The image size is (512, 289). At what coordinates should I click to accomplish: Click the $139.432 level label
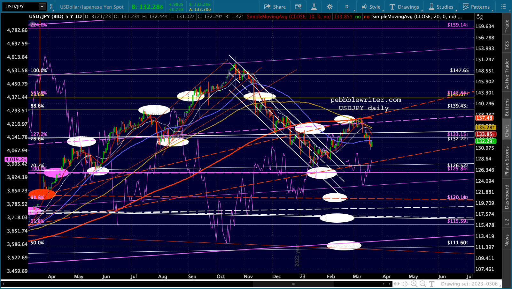(x=458, y=106)
